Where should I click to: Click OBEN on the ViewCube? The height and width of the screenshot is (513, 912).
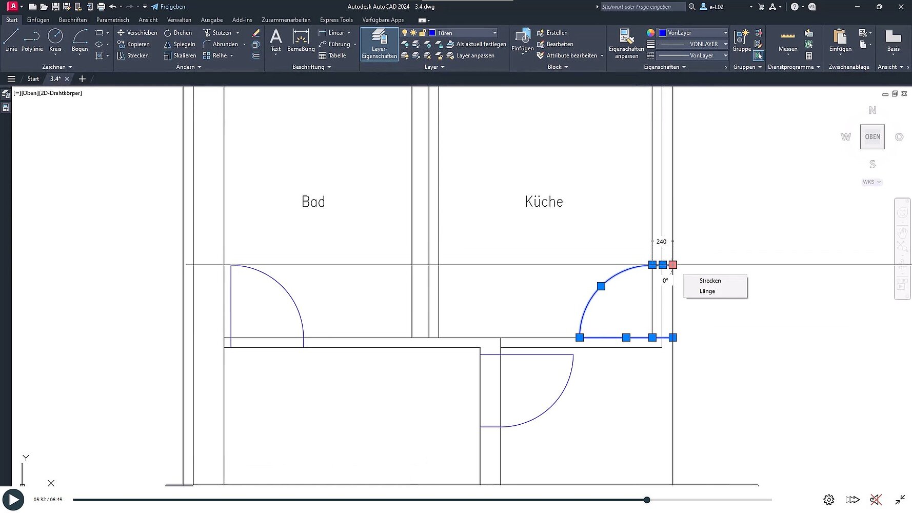tap(872, 137)
